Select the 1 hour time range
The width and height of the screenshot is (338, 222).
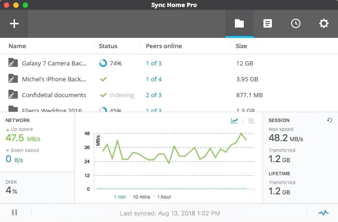[164, 197]
